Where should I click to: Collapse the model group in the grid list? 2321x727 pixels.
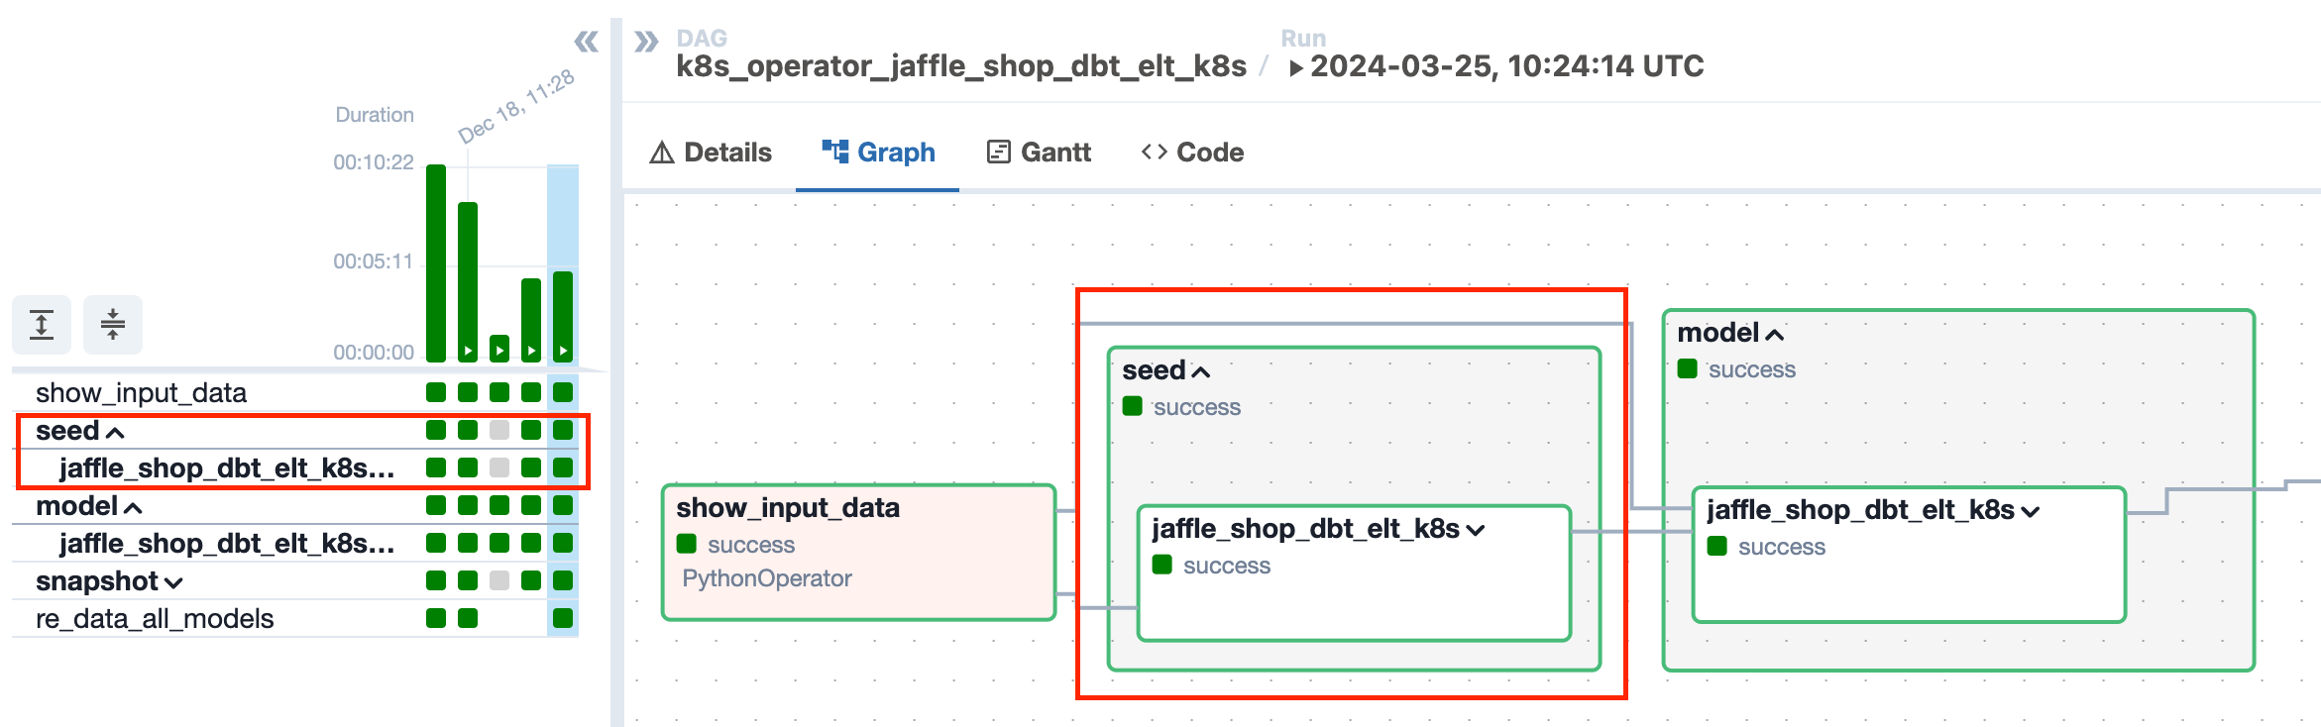point(133,507)
